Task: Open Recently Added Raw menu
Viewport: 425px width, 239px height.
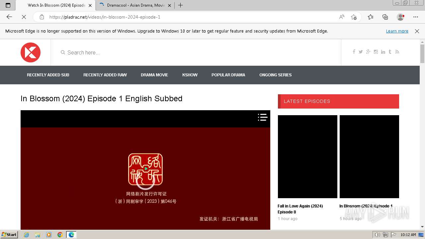Action: pos(105,75)
